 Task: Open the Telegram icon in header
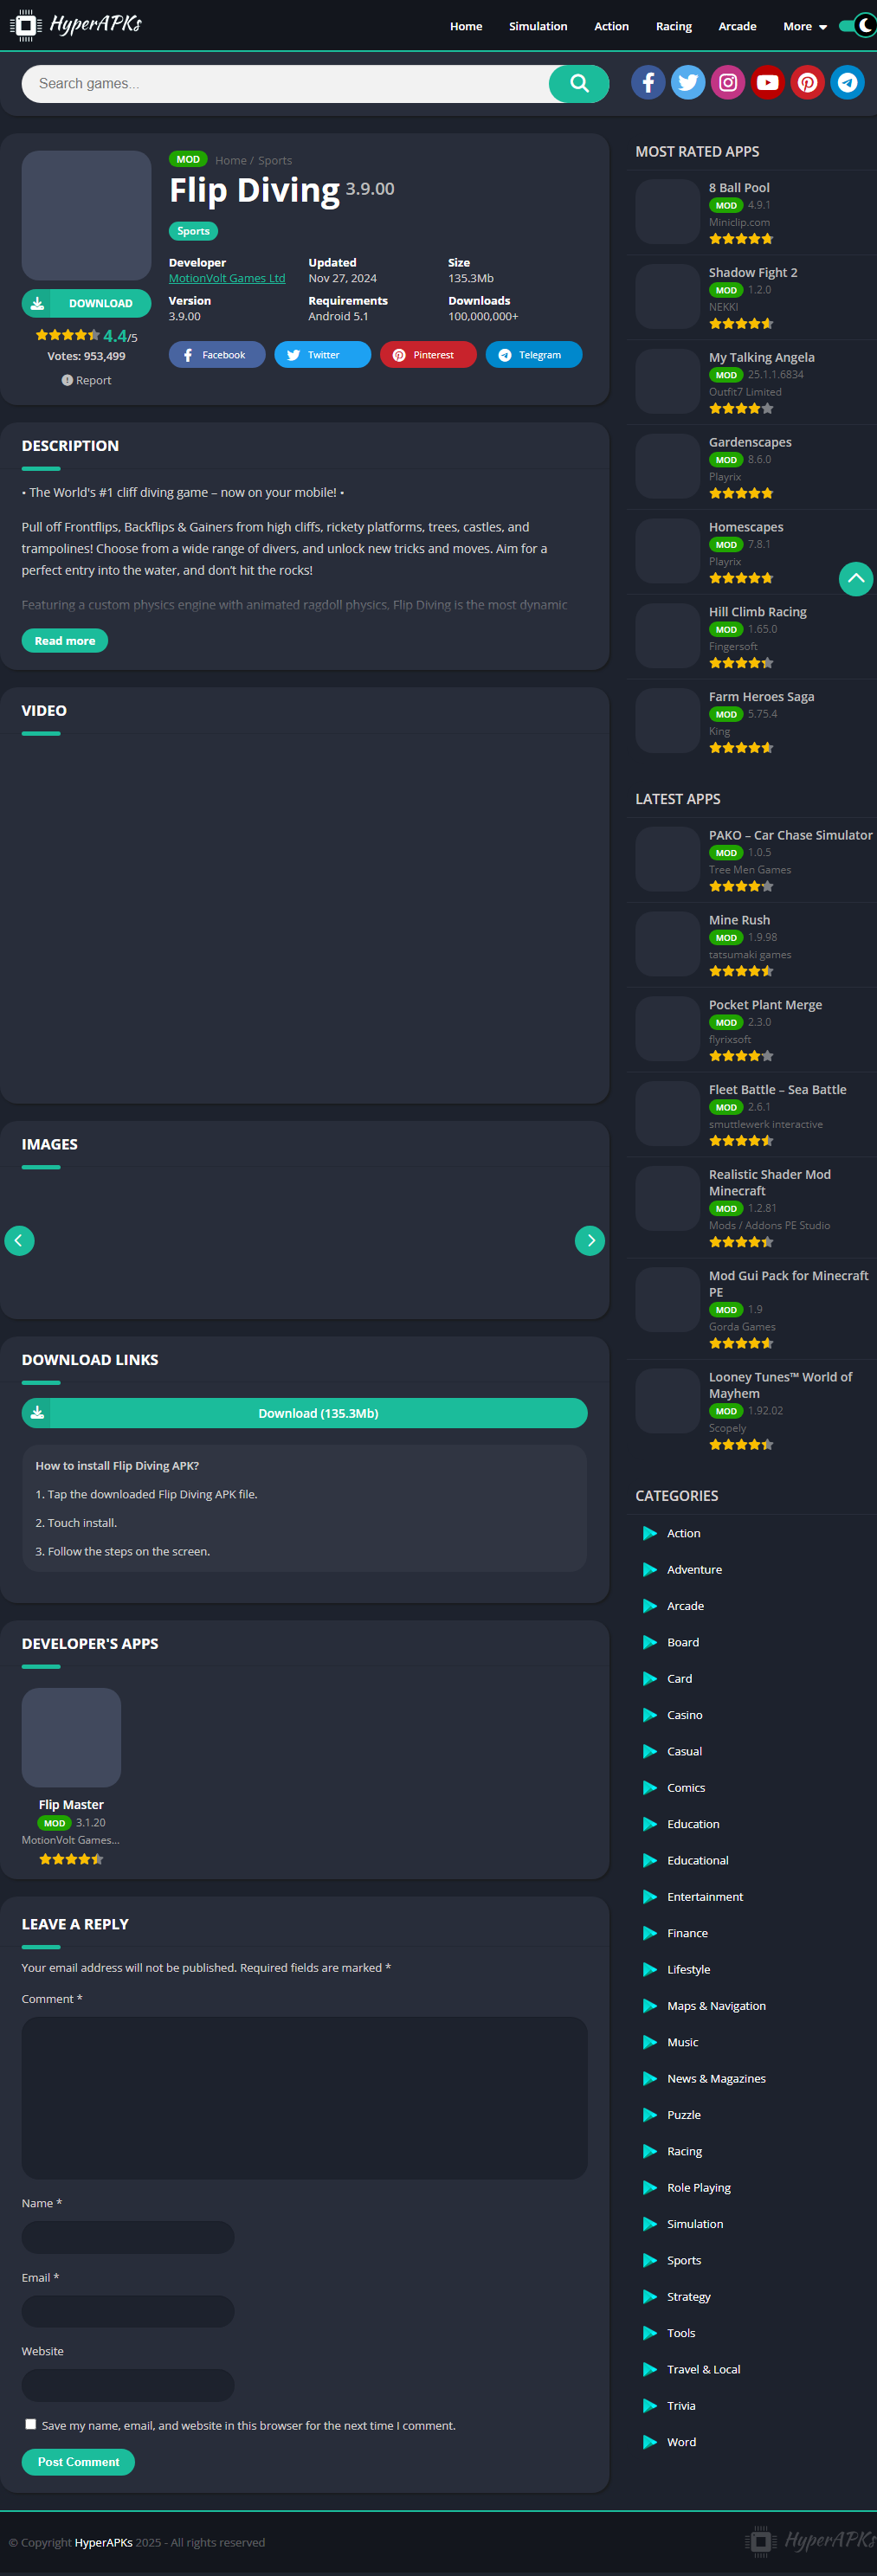[847, 83]
